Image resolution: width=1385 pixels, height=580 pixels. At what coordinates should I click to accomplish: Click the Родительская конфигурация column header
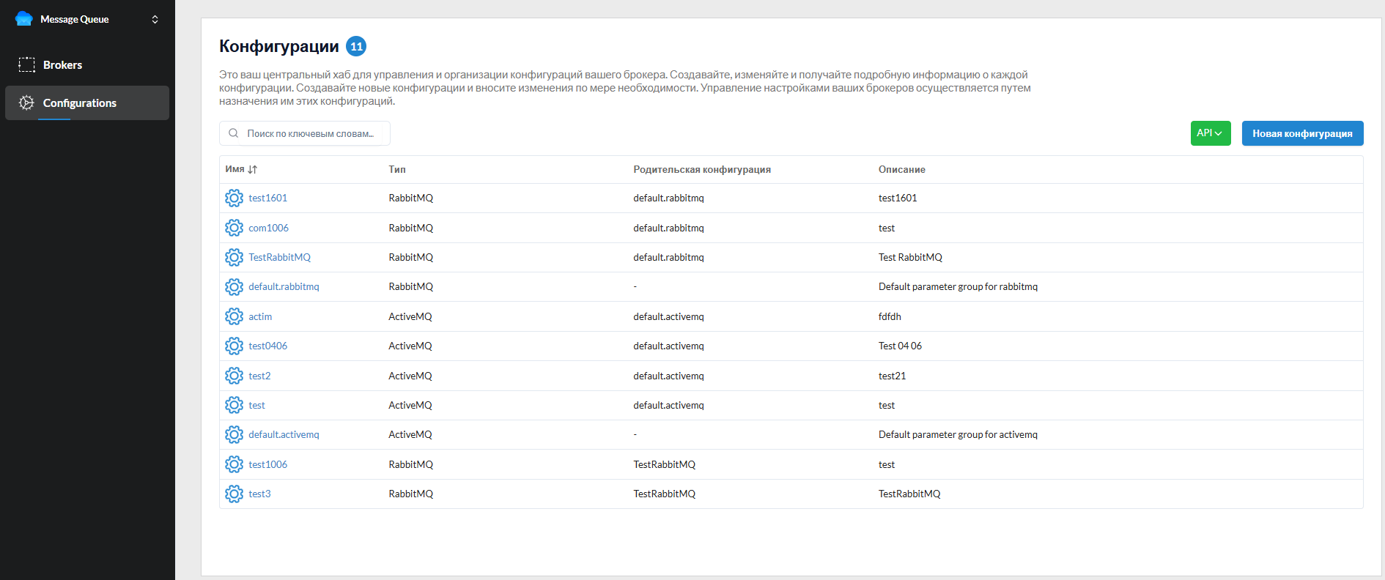[702, 169]
